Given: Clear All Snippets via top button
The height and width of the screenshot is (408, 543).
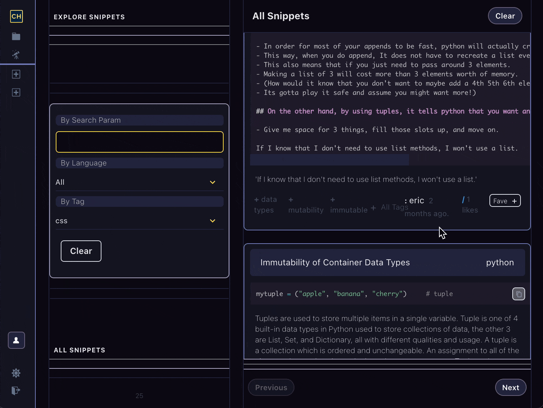Looking at the screenshot, I should point(505,16).
